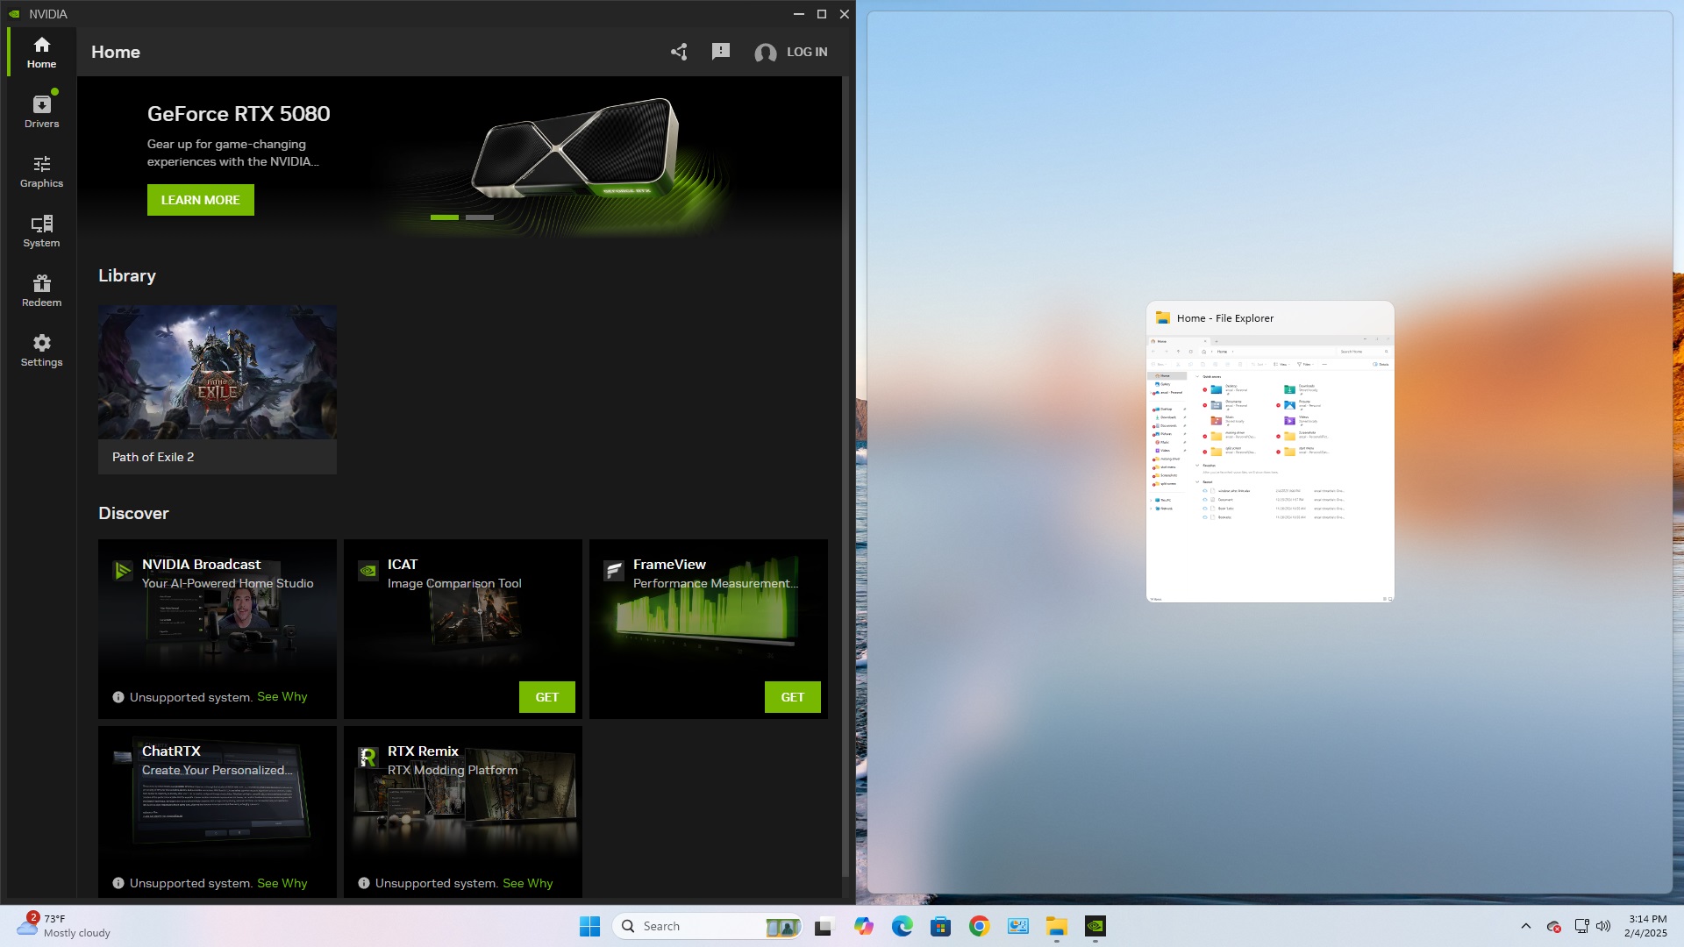Open the Graphics section
This screenshot has width=1684, height=947.
coord(41,171)
